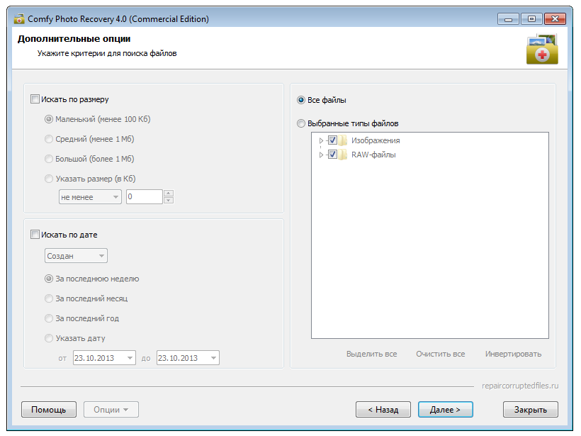Open the Создан date type dropdown
The image size is (581, 436).
click(76, 256)
